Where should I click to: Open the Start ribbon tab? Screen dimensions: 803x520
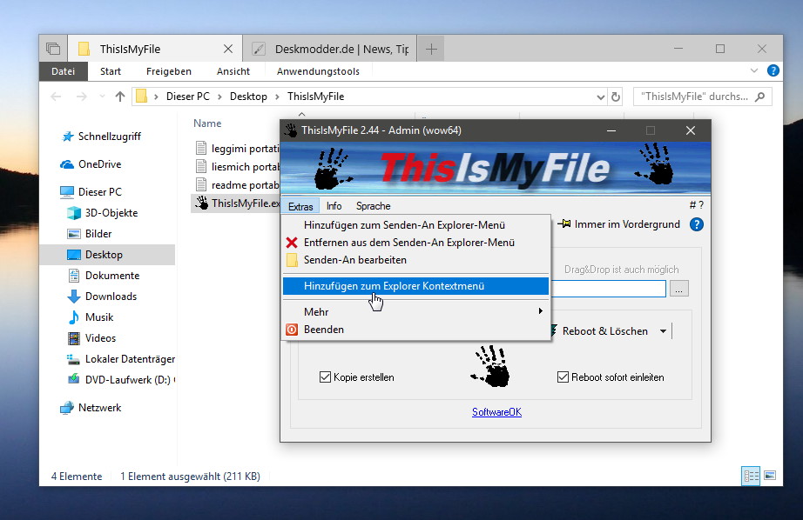(x=111, y=71)
